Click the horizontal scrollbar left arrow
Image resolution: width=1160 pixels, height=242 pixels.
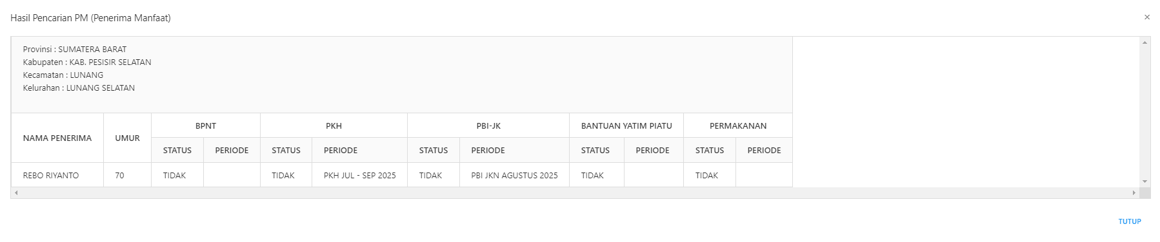(x=16, y=192)
